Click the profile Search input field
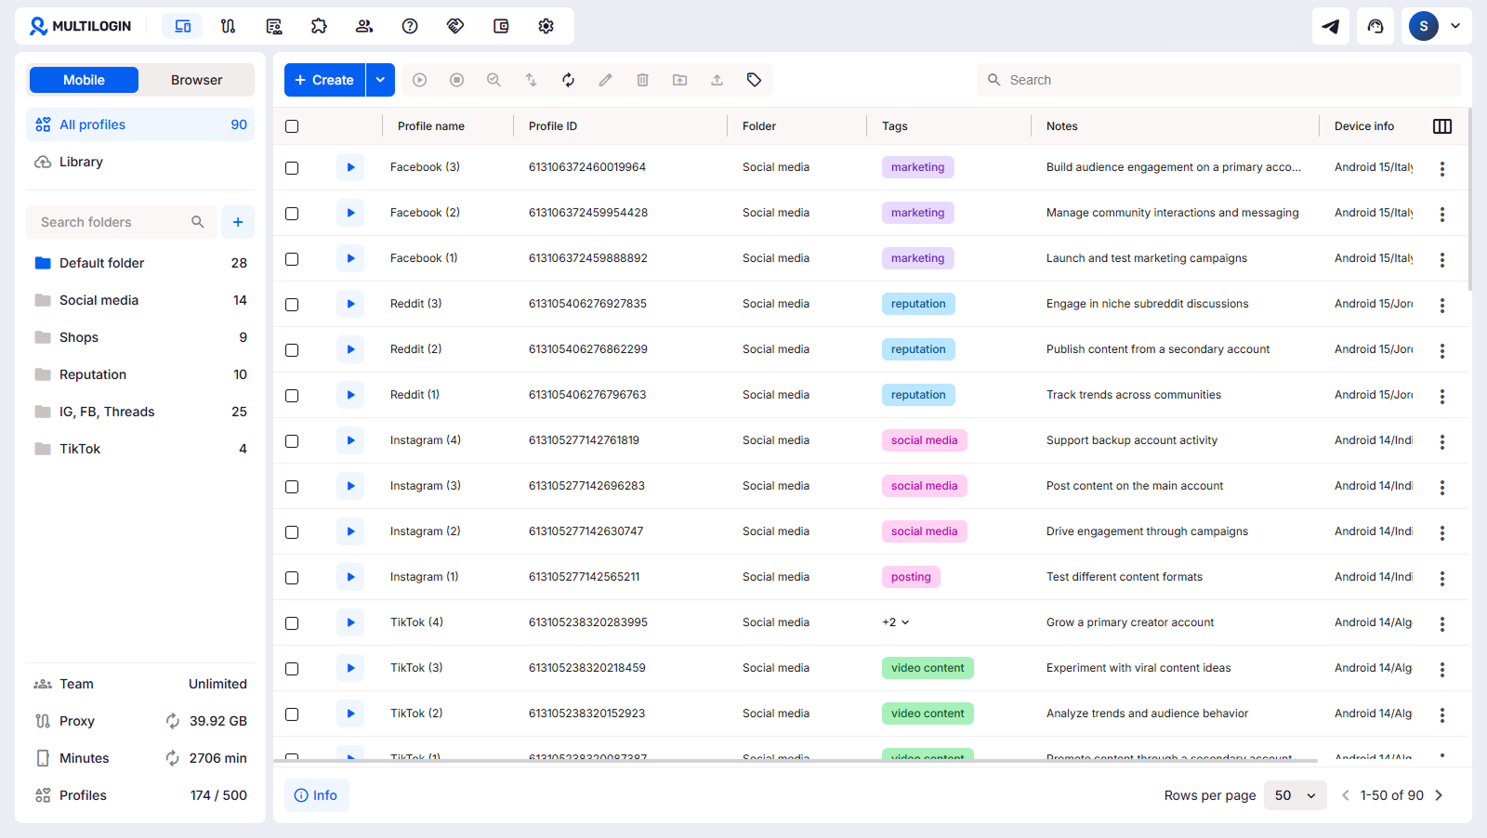The image size is (1487, 838). coord(1217,80)
